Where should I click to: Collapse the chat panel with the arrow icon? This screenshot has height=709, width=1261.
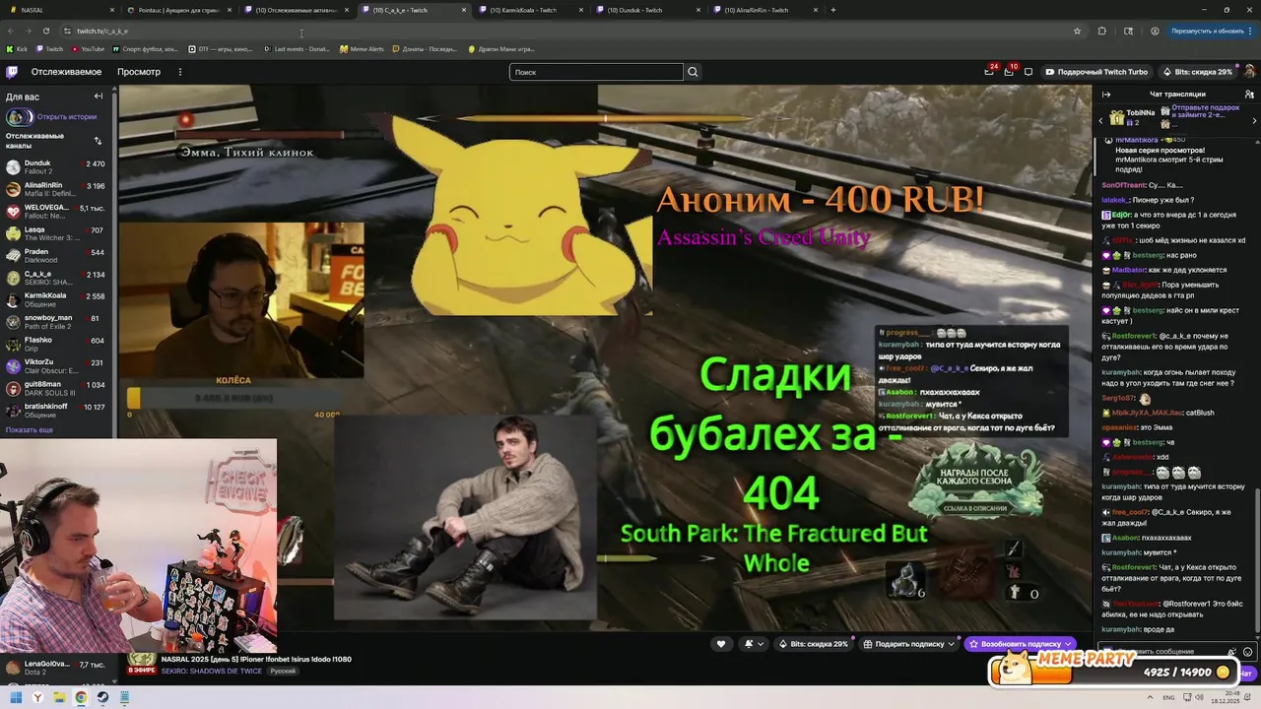(1106, 95)
